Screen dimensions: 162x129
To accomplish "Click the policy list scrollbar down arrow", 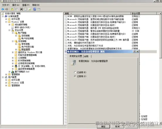I will 161,123.
